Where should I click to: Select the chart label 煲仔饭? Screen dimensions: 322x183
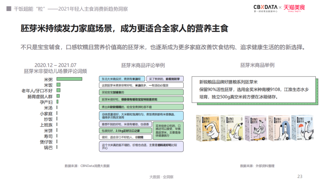pos(46,142)
